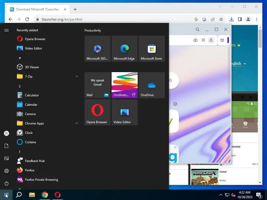The image size is (267, 200).
Task: Open the OneDrive tile
Action: (151, 85)
